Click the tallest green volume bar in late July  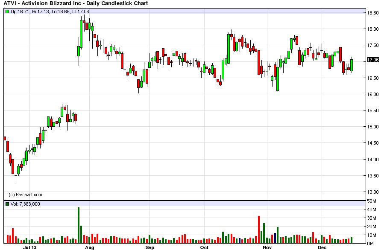pos(79,225)
